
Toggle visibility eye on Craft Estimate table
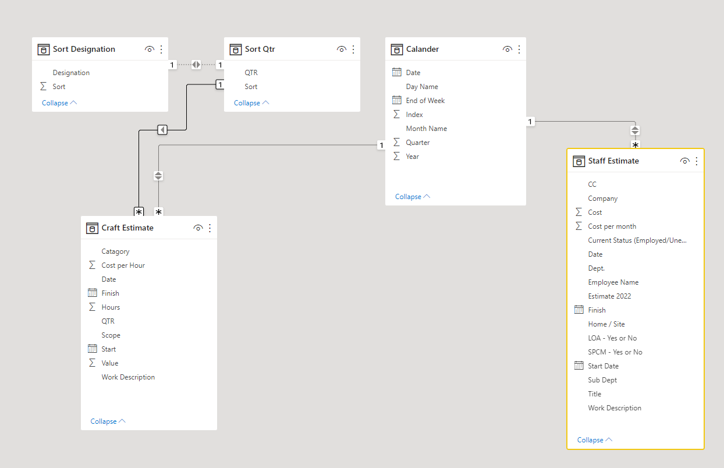click(x=198, y=228)
